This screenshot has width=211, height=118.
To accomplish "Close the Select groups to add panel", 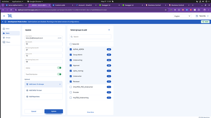I will click(109, 30).
